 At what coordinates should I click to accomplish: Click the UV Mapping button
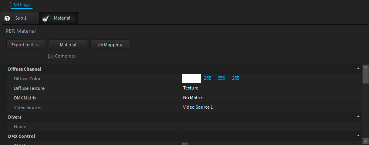pos(110,45)
